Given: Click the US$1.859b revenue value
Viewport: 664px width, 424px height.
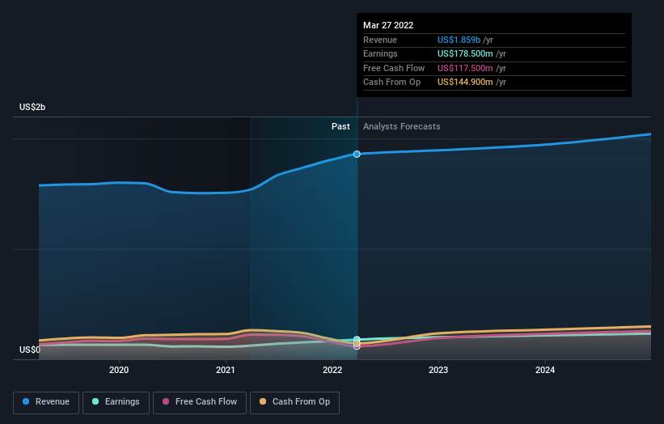Looking at the screenshot, I should [x=459, y=40].
